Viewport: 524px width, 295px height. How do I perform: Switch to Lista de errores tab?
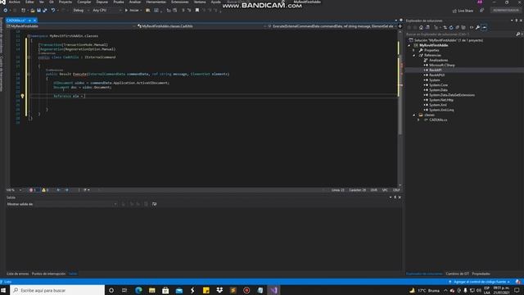18,274
